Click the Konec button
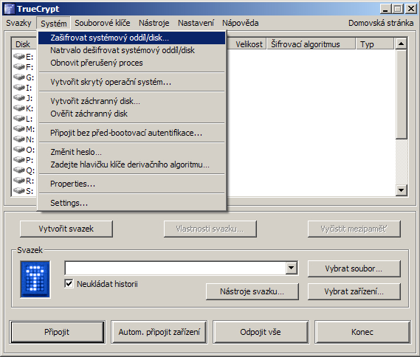The image size is (420, 357). point(362,332)
